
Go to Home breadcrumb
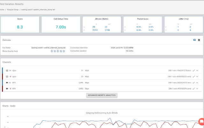tap(2, 10)
